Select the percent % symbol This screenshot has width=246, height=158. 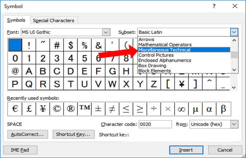coord(85,45)
